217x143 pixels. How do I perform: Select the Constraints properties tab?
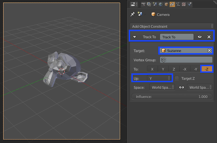pyautogui.click(x=172, y=4)
